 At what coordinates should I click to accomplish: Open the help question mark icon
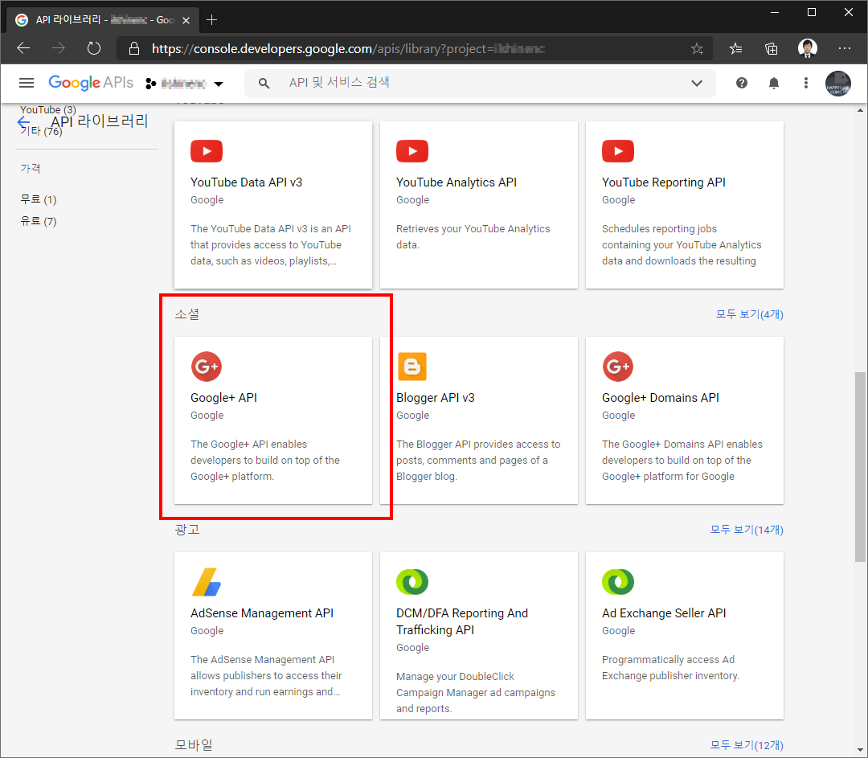pos(741,83)
